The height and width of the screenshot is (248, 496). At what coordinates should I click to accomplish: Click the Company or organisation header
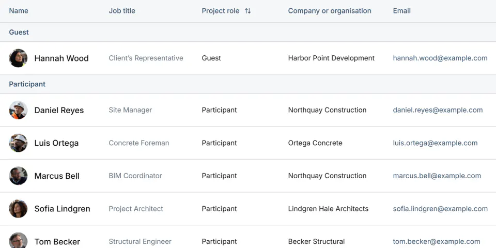tap(330, 11)
